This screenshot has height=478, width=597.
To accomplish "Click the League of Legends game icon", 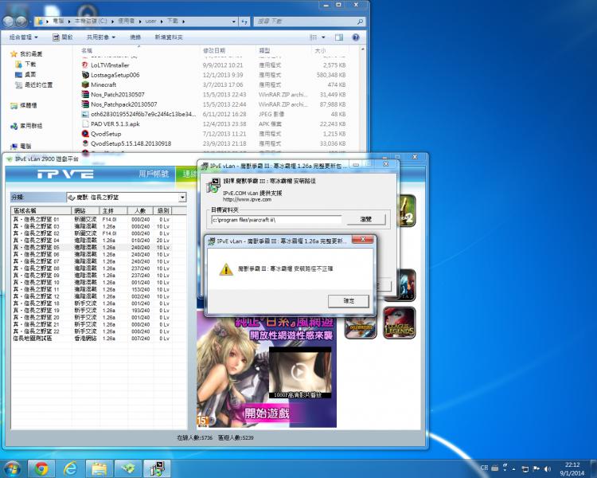I will pos(399,323).
